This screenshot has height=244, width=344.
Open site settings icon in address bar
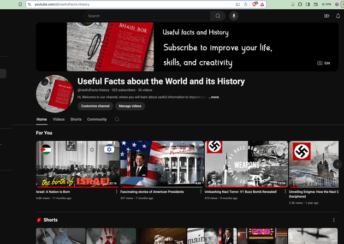click(29, 4)
